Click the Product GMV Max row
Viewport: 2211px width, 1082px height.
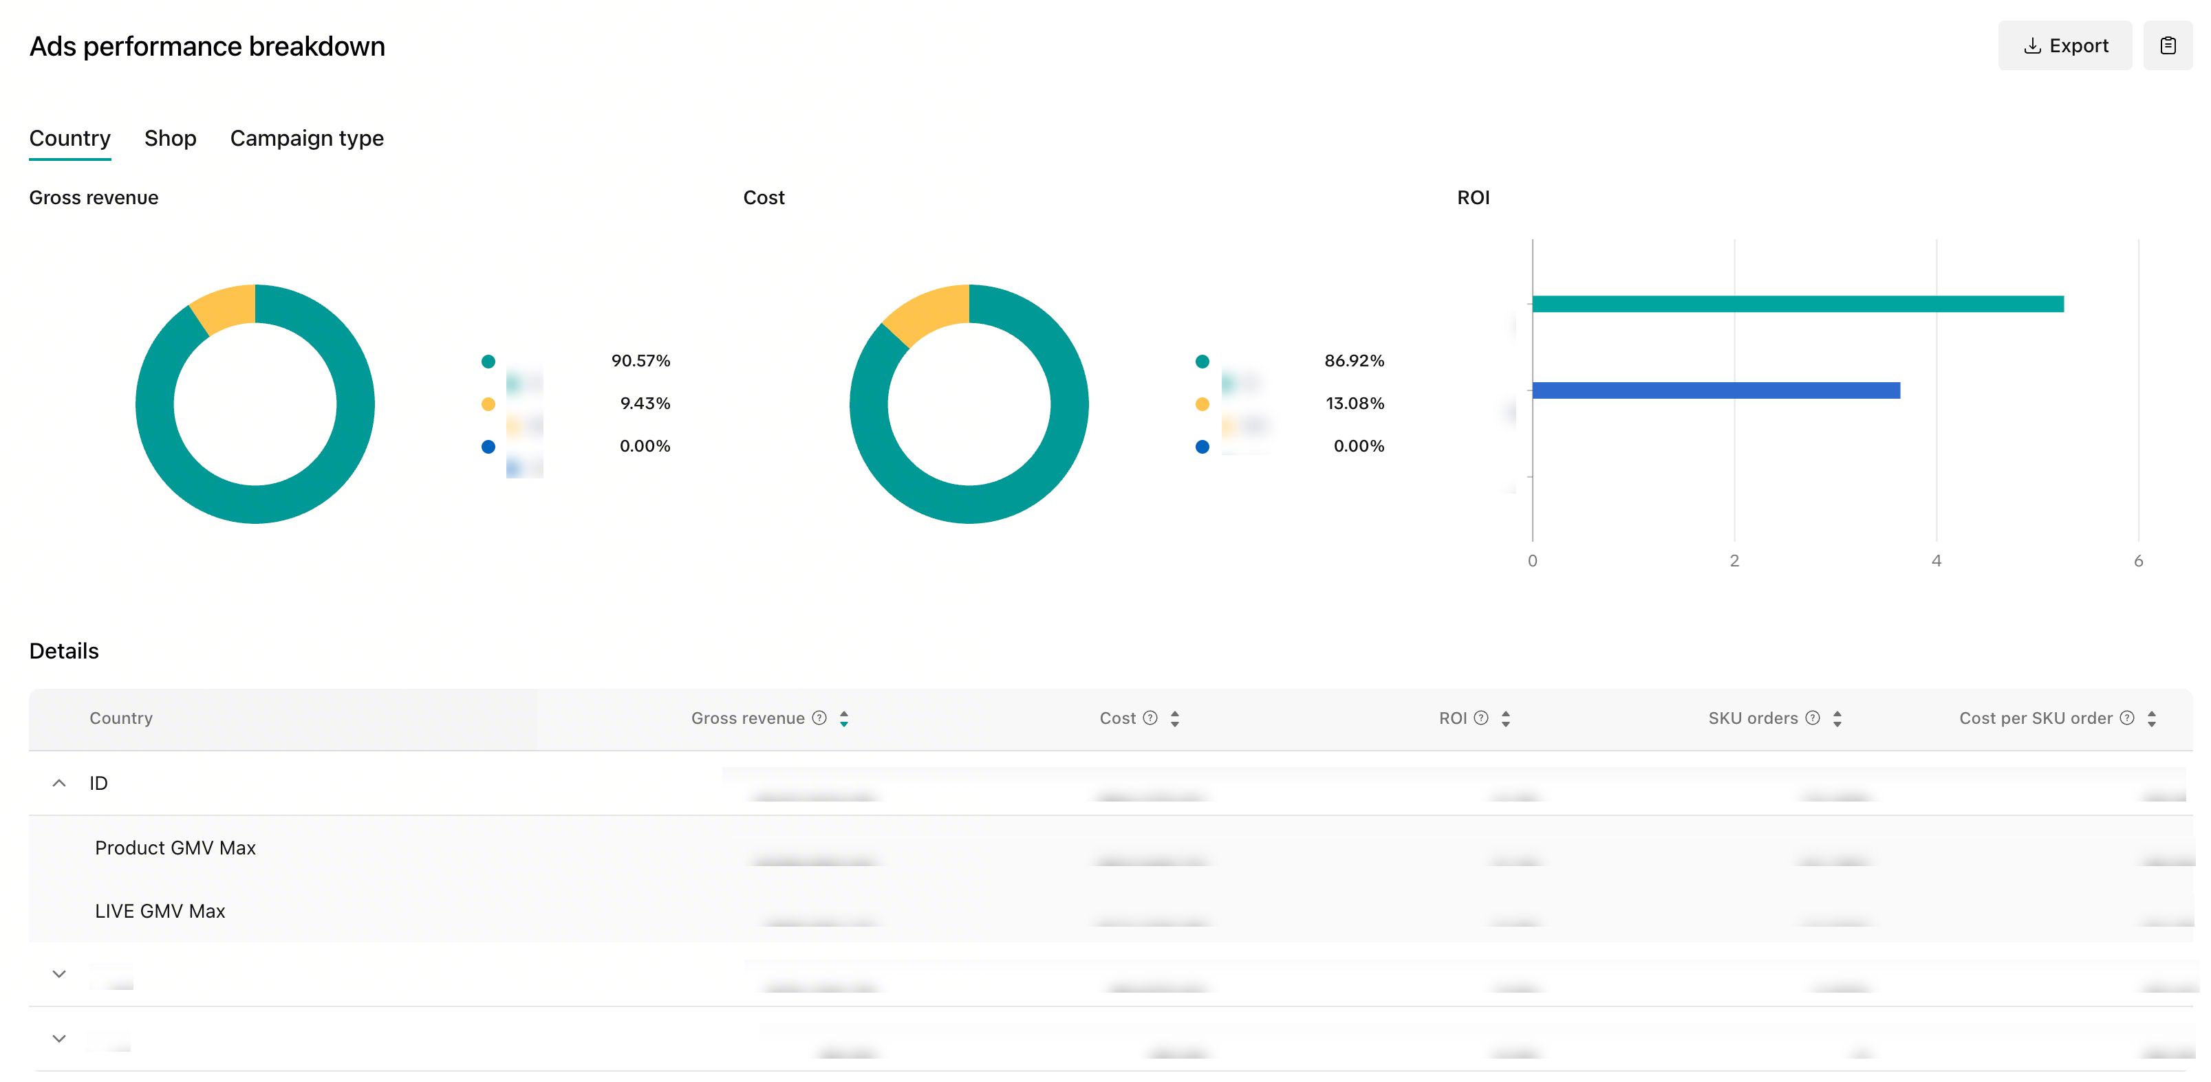coord(175,847)
